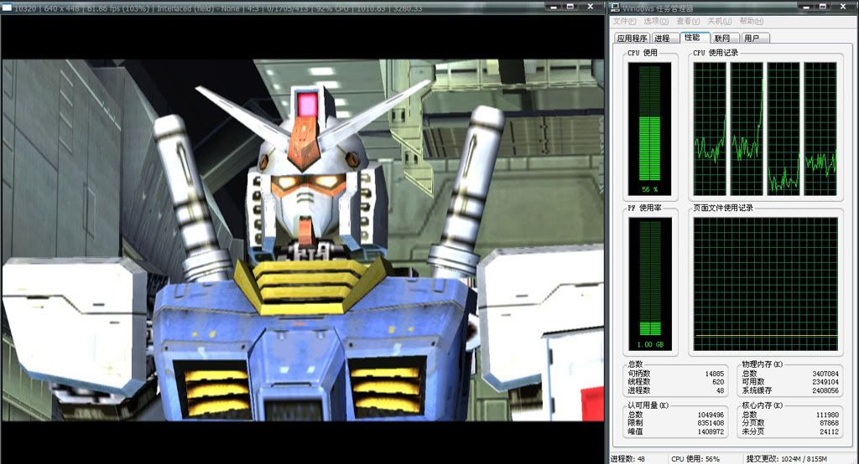The height and width of the screenshot is (464, 859).
Task: Click the 可用数 value 2349104
Action: 825,382
